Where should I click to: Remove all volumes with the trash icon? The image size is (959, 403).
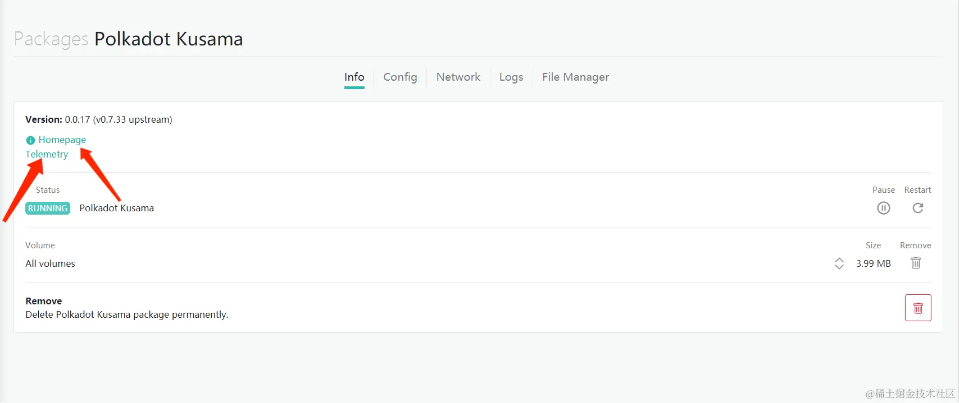916,263
